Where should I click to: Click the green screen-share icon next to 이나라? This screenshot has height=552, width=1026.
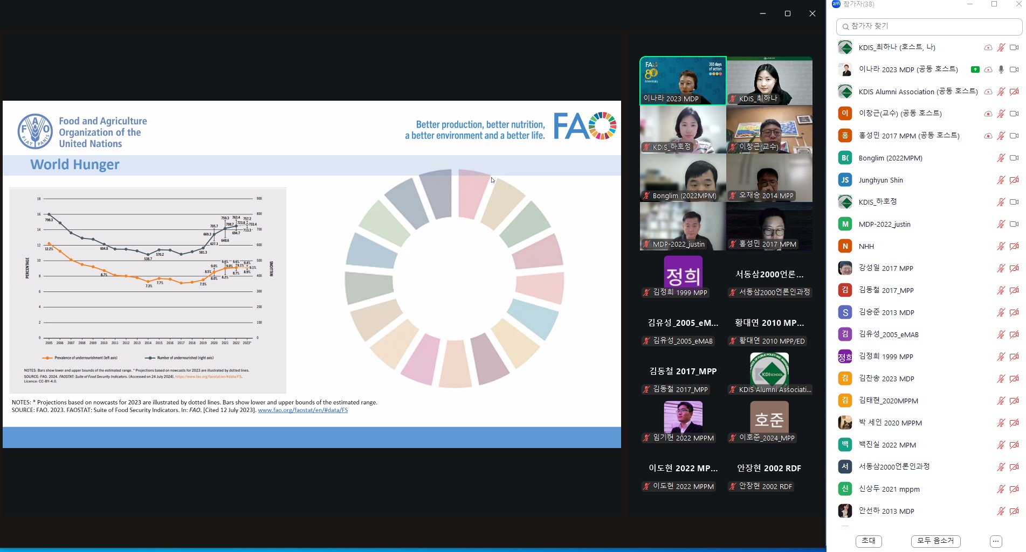[x=975, y=69]
